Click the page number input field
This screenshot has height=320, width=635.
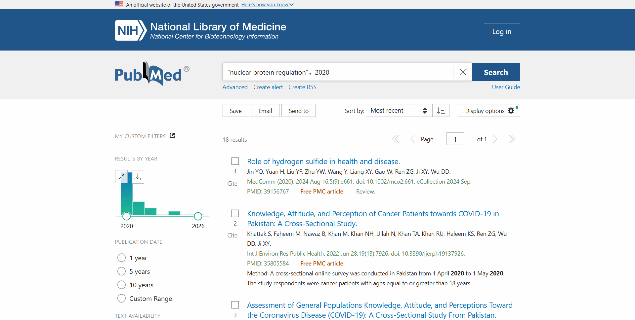455,139
